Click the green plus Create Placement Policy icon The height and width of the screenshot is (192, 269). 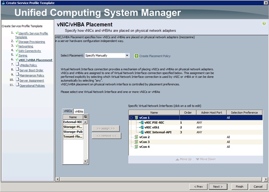pos(136,56)
